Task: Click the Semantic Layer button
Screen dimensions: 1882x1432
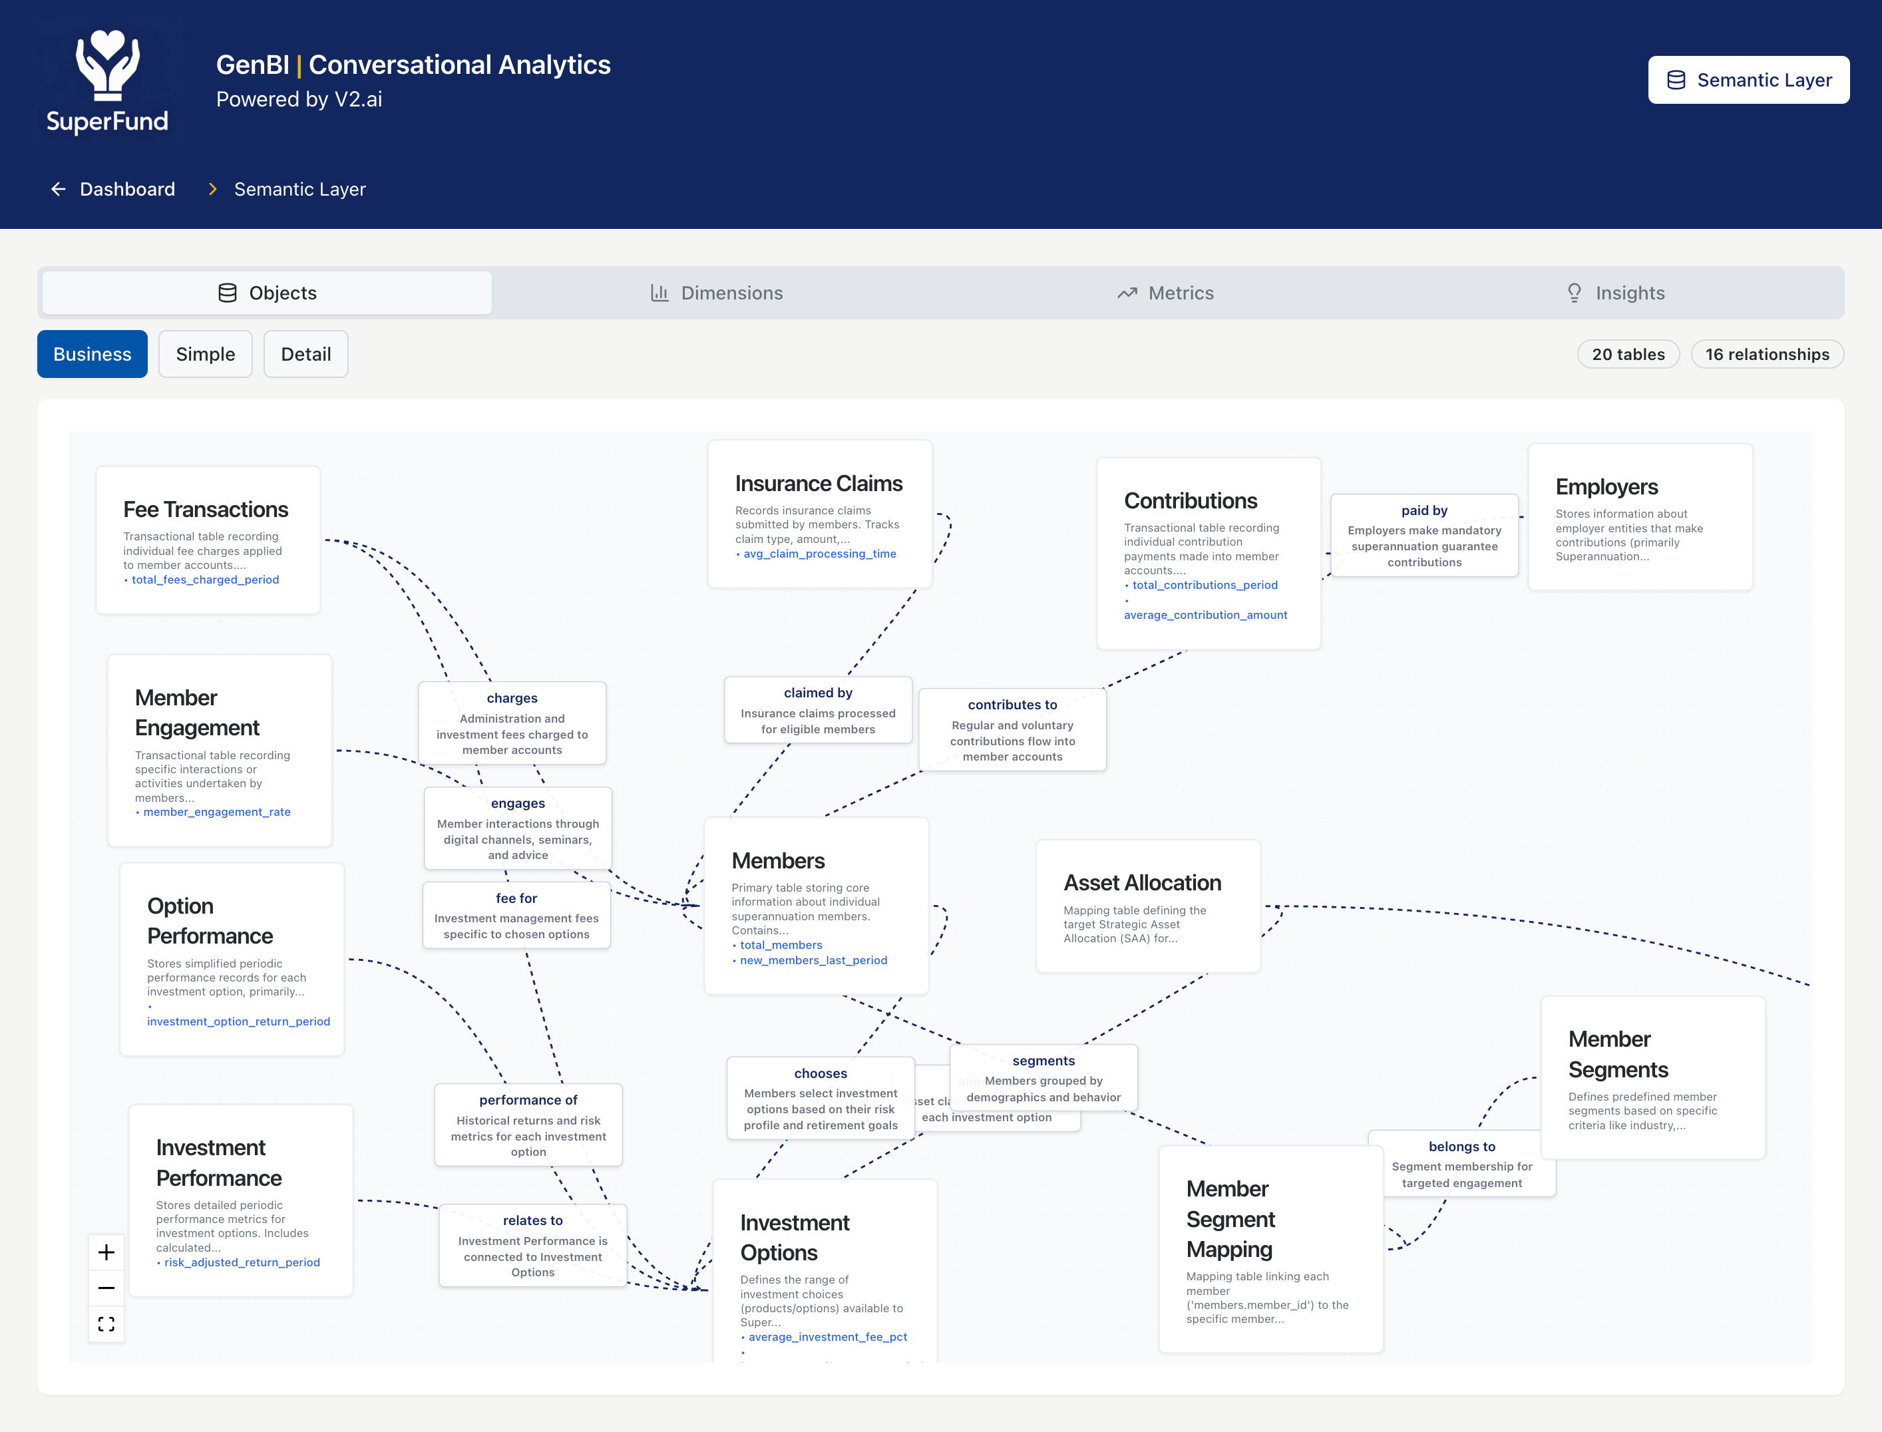Action: pos(1748,80)
